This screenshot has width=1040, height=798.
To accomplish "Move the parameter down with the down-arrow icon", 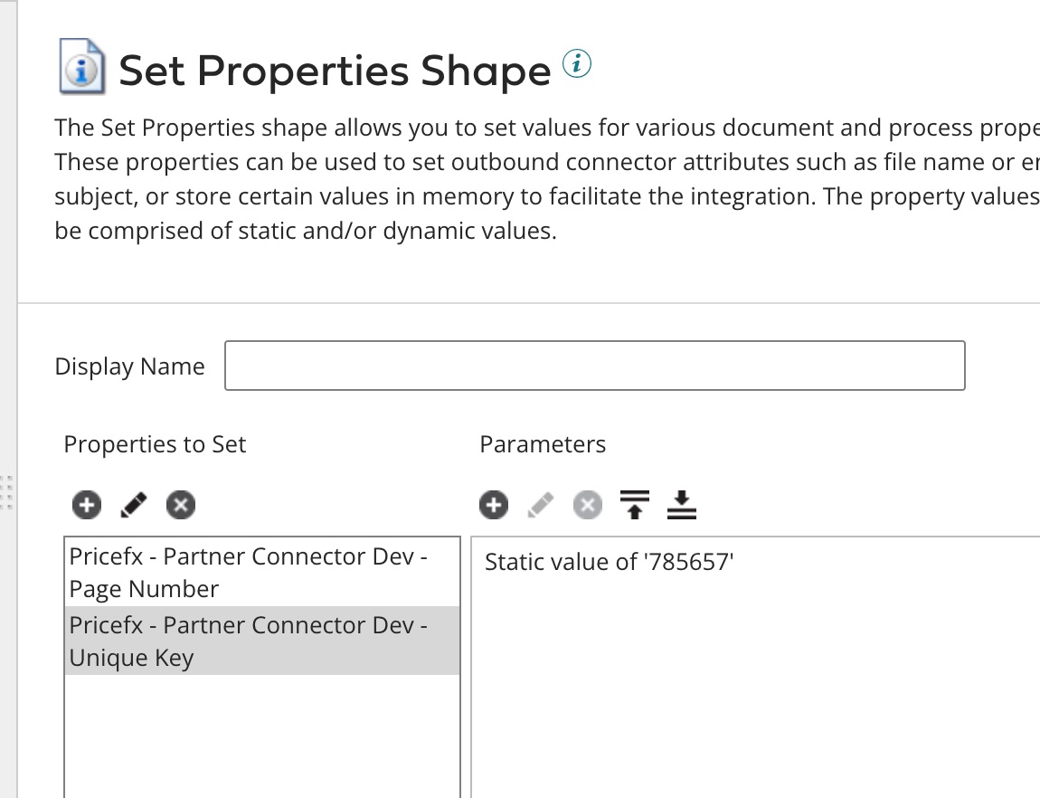I will point(680,505).
